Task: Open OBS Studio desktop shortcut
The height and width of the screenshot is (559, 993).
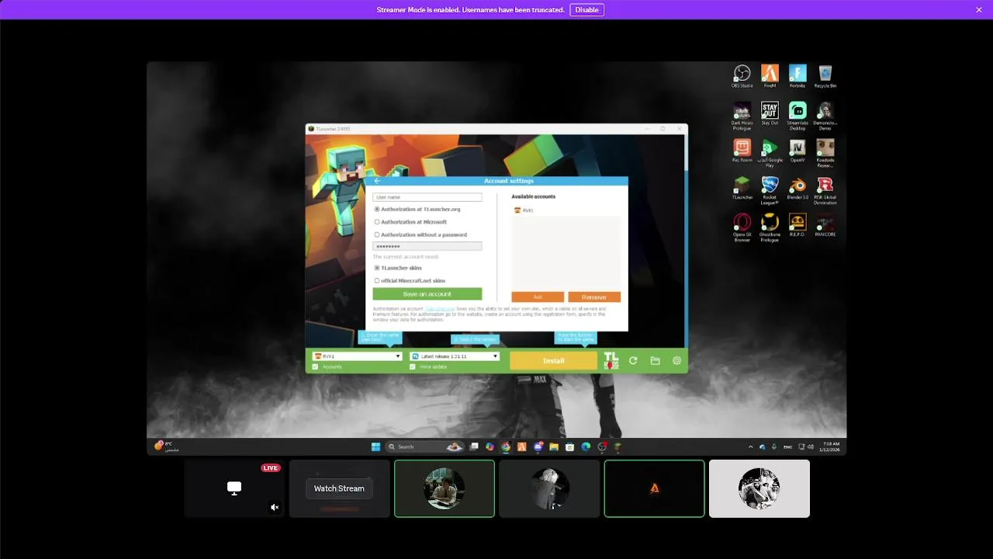Action: (x=742, y=76)
